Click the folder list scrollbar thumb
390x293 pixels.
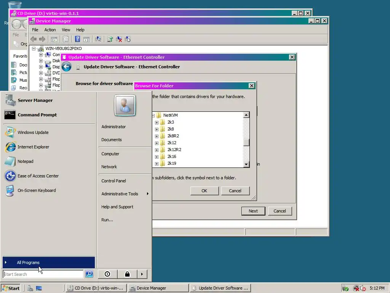pos(246,143)
